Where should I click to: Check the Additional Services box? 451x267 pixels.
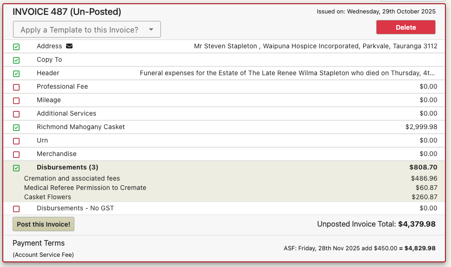[x=16, y=114]
